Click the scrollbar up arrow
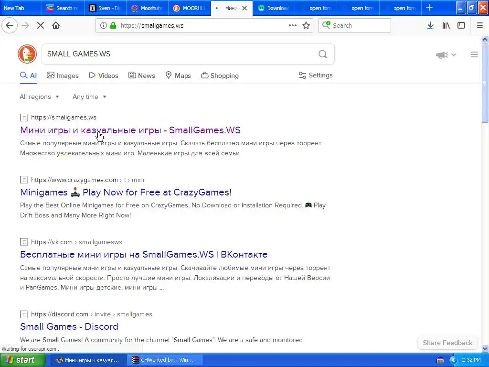 point(485,39)
